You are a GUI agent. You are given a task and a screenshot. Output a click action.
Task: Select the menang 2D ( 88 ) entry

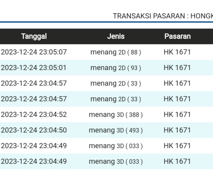(x=116, y=52)
